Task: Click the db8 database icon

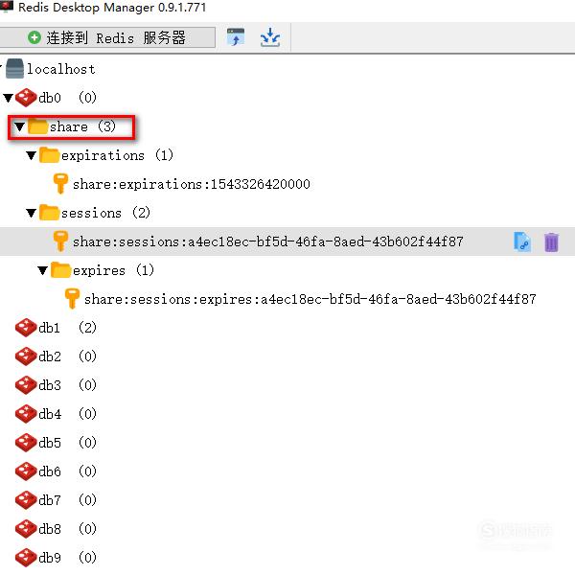Action: click(26, 529)
